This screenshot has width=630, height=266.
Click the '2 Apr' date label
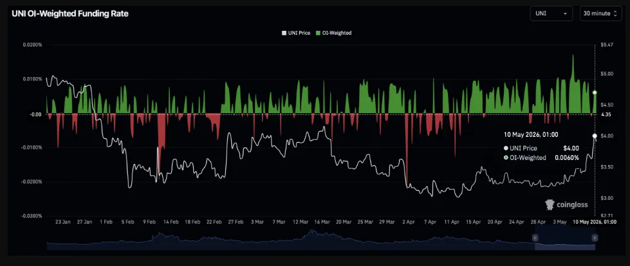[x=409, y=222]
